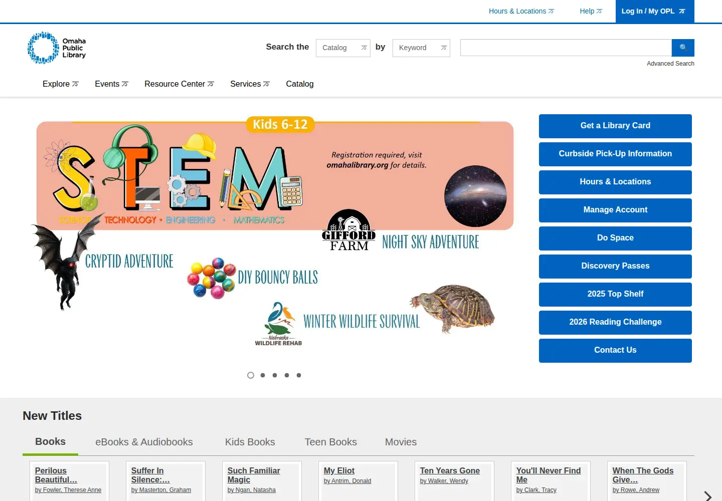This screenshot has width=722, height=501.
Task: Open author link Fowler, Therese Anne
Action: pyautogui.click(x=68, y=490)
